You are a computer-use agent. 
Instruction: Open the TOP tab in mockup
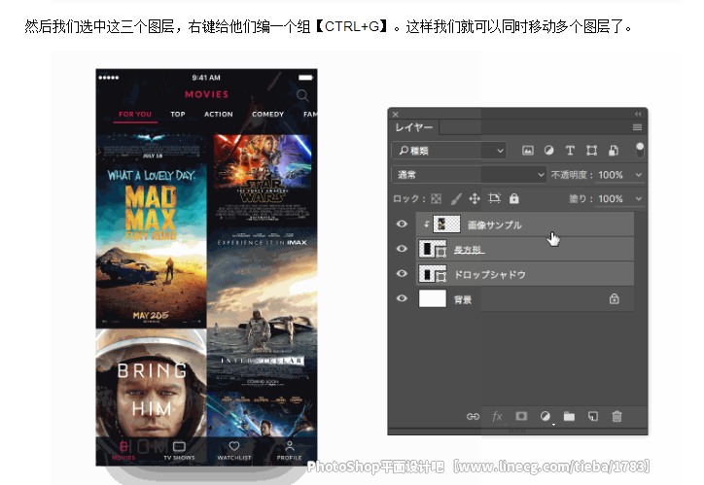pyautogui.click(x=178, y=115)
